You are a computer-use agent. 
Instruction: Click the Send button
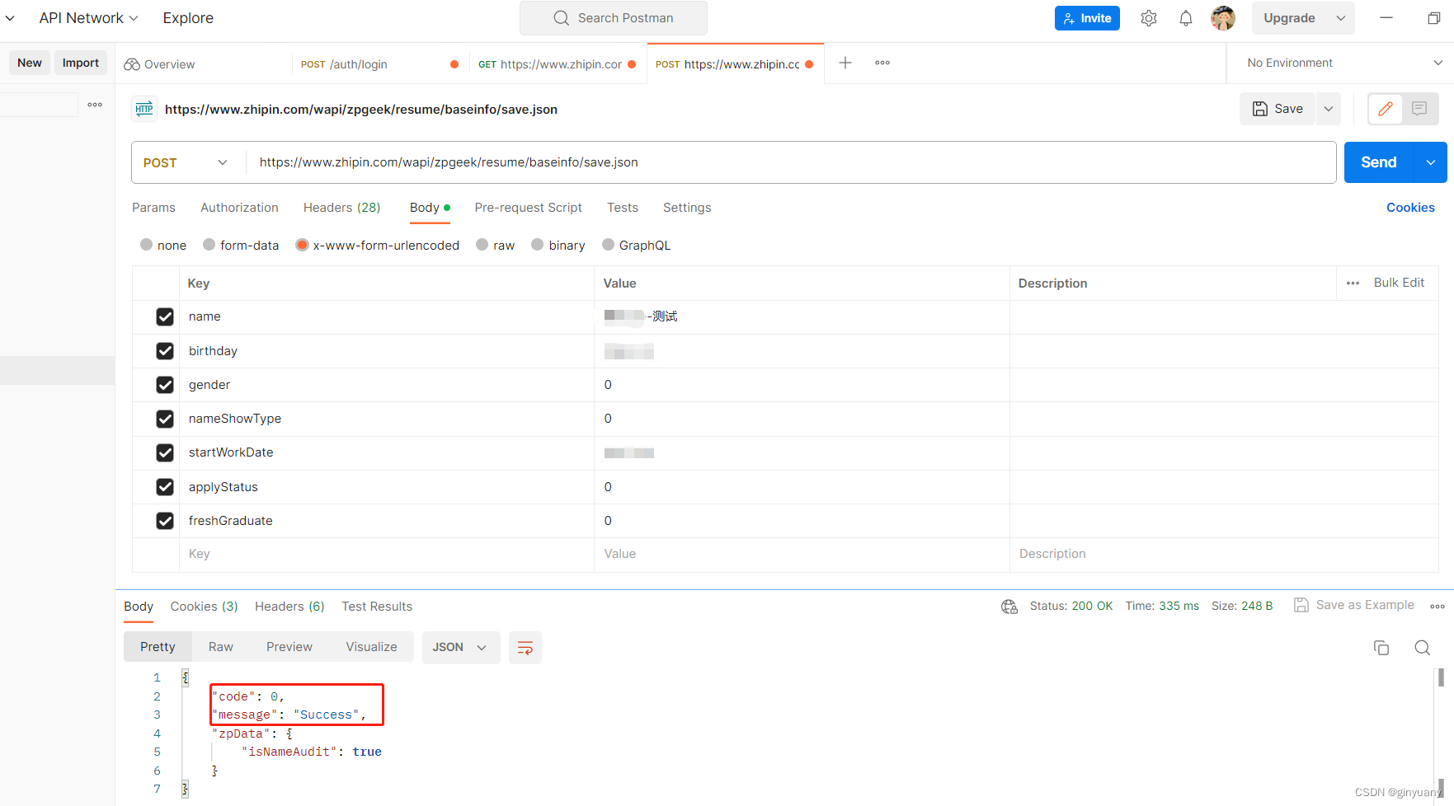[x=1379, y=162]
